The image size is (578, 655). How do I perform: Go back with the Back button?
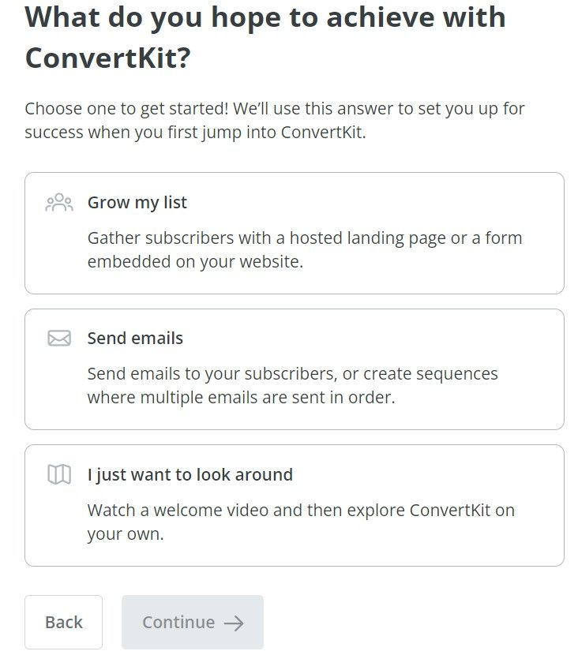pos(63,623)
